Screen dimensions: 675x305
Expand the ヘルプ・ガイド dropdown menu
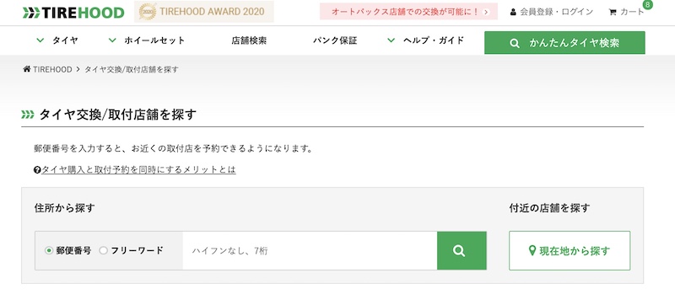425,40
